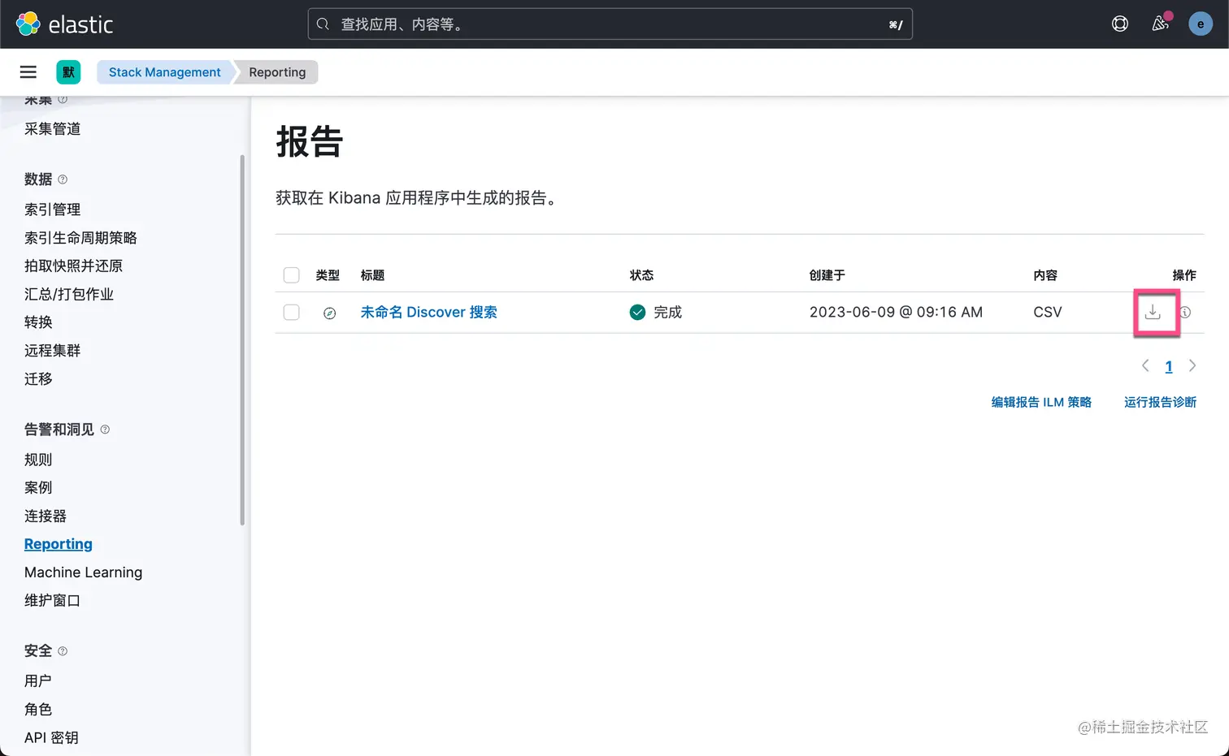
Task: Open 转换 in sidebar
Action: pos(38,322)
